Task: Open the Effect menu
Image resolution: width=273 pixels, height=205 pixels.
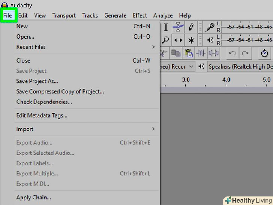Action: [x=139, y=15]
